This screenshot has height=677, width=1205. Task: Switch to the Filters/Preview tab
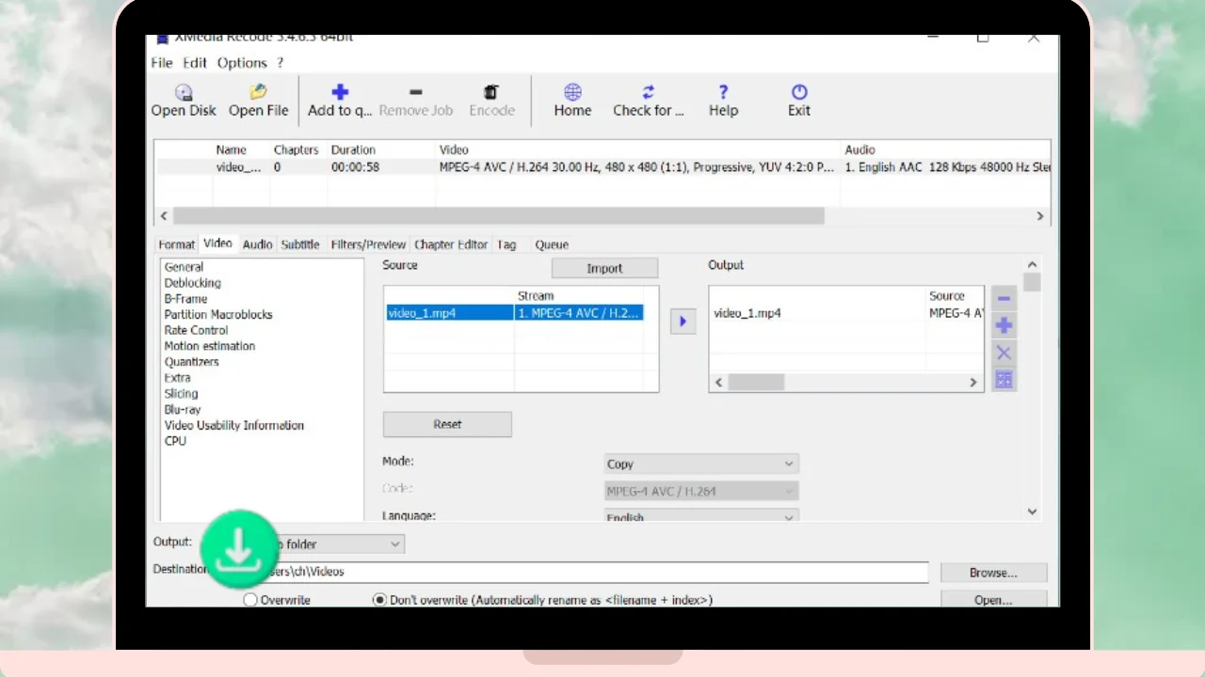[368, 244]
